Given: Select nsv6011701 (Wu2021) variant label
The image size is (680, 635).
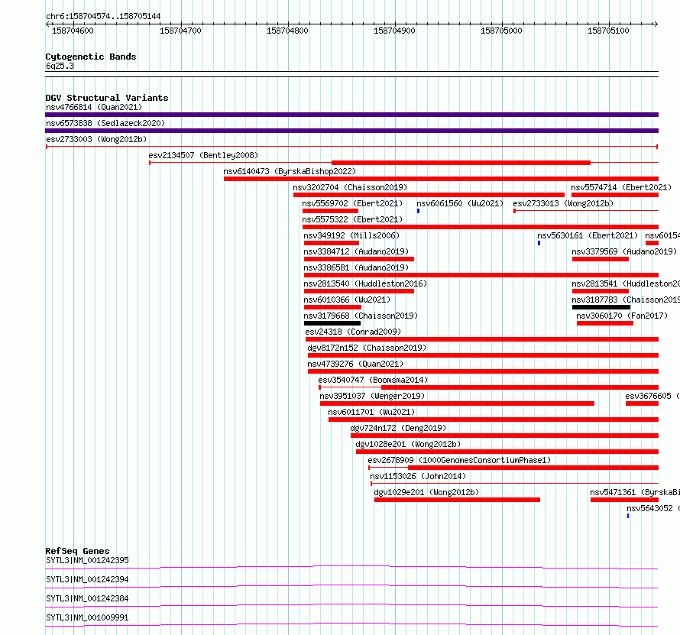Looking at the screenshot, I should tap(371, 412).
